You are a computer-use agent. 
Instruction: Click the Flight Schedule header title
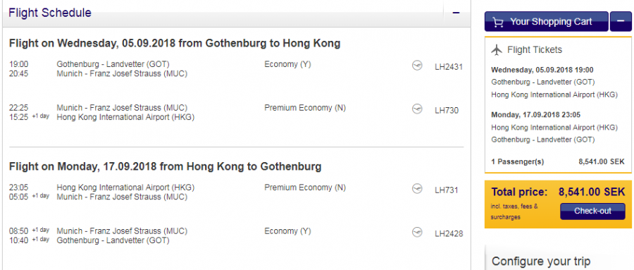tap(50, 13)
